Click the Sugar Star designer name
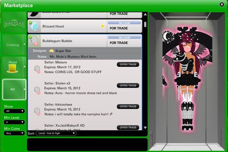228x152 pixels. coord(63,51)
